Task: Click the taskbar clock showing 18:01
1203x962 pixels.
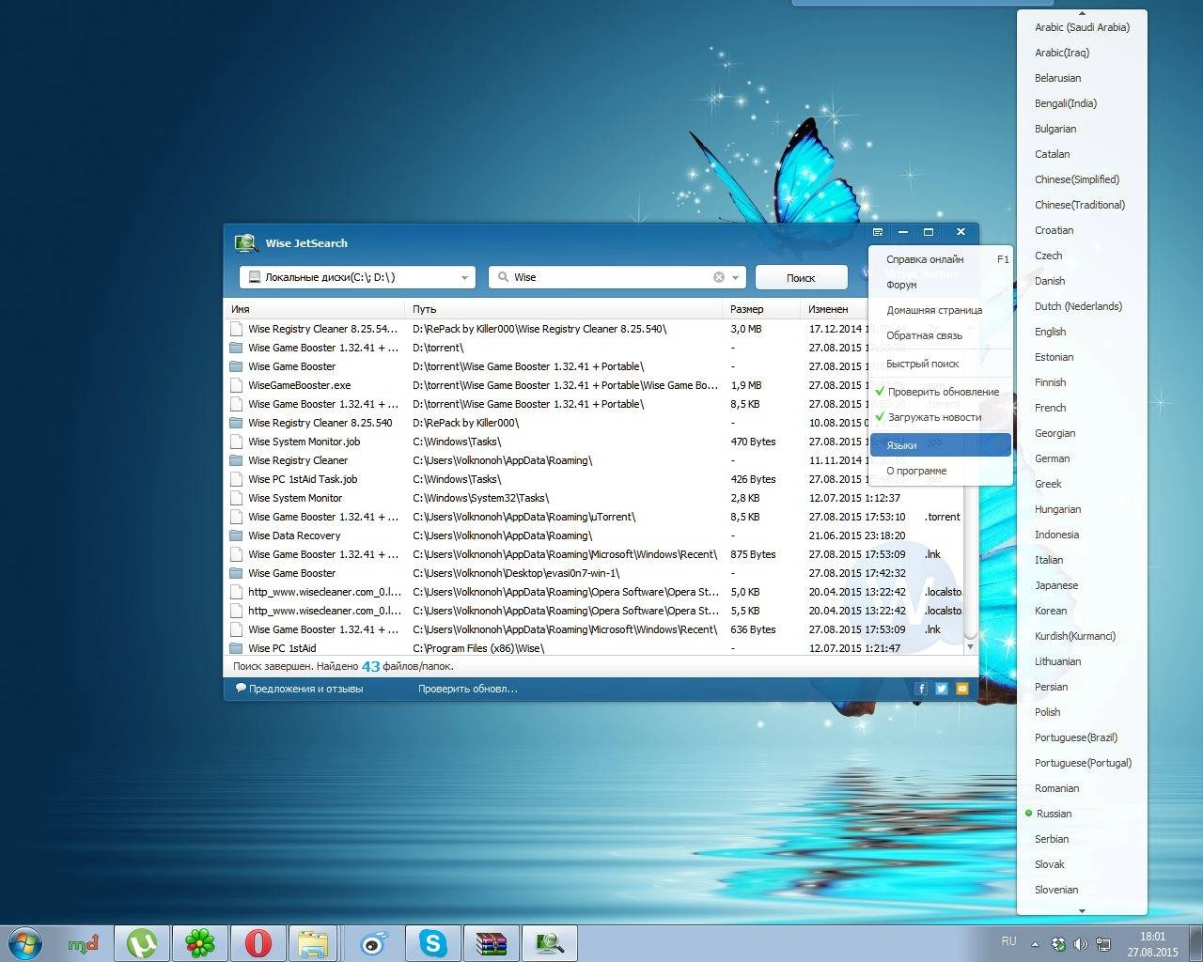Action: tap(1152, 944)
